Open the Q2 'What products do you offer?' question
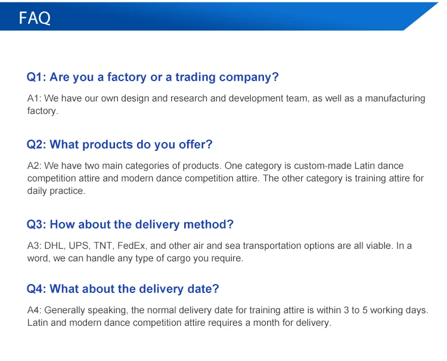447x361 pixels. point(119,144)
